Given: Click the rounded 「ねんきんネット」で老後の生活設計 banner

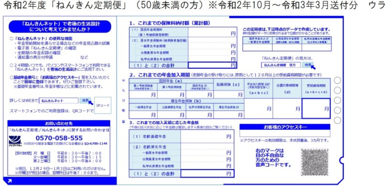Looking at the screenshot, I should pyautogui.click(x=59, y=26).
